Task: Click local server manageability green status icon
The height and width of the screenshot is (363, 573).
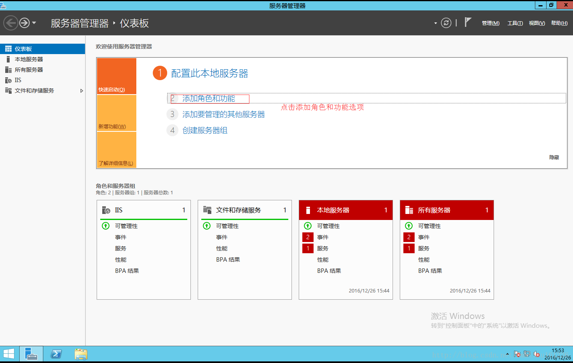Action: (308, 226)
